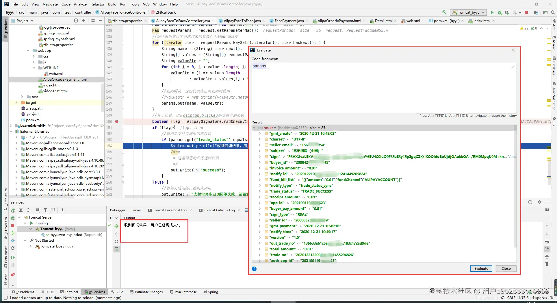The height and width of the screenshot is (303, 557).
Task: Collapse all in the Project panel header
Action: [83, 21]
